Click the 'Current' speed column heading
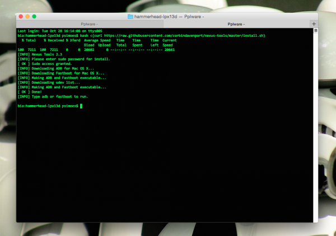This screenshot has width=336, height=236. pos(170,40)
